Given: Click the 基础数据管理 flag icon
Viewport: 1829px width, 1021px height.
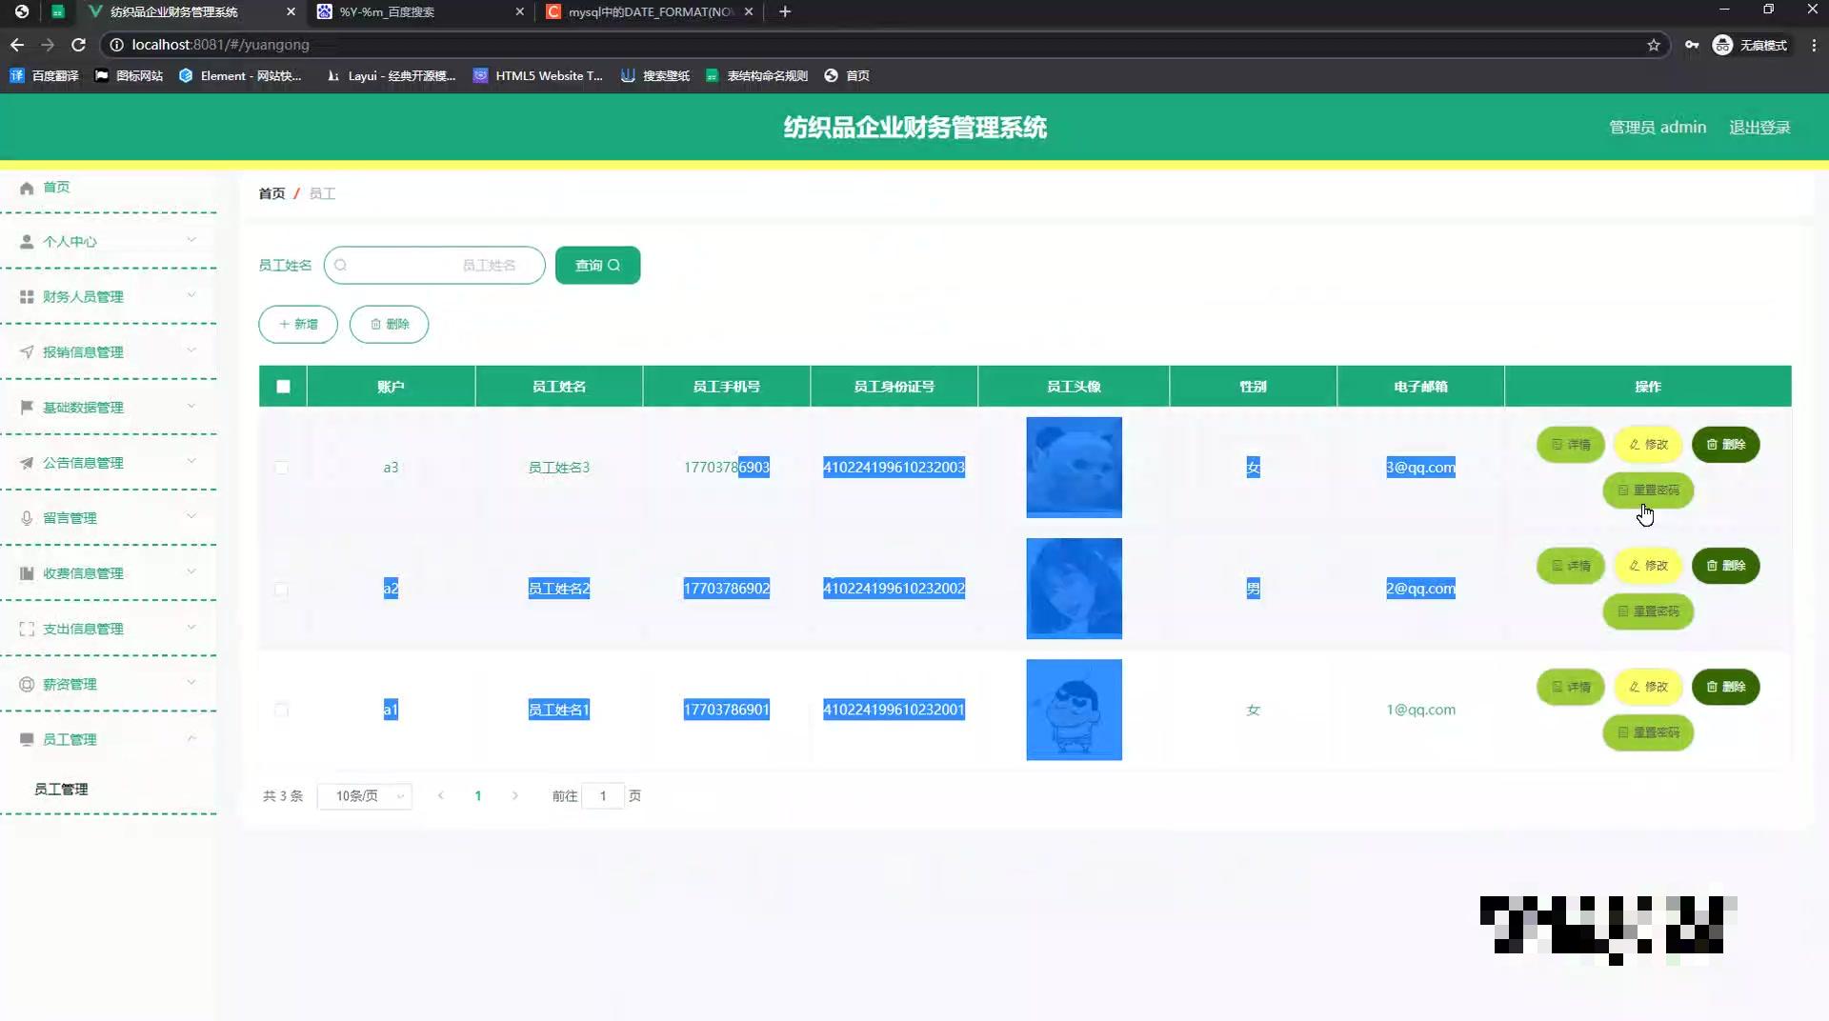Looking at the screenshot, I should coord(27,407).
